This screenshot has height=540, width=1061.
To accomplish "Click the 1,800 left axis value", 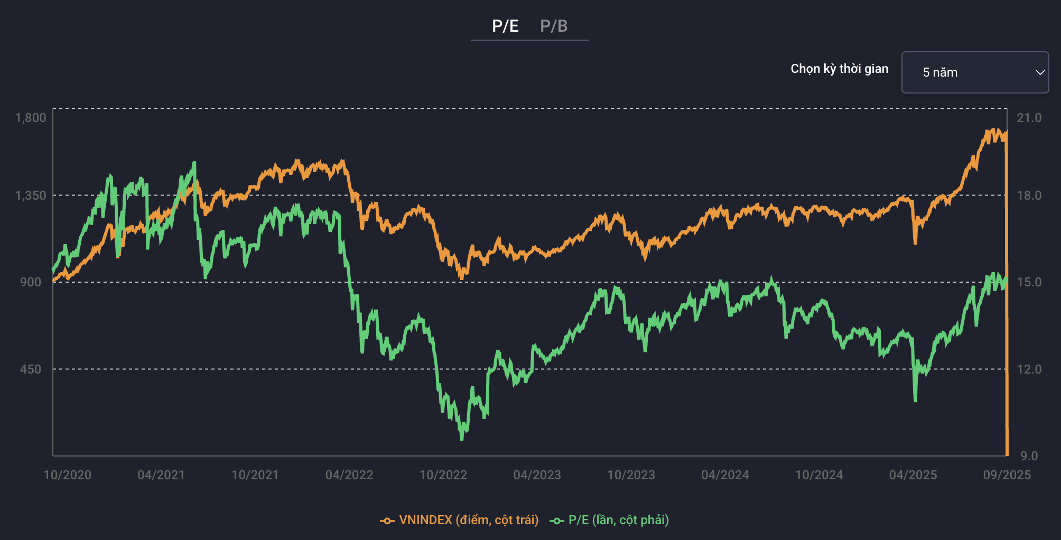I will [31, 118].
